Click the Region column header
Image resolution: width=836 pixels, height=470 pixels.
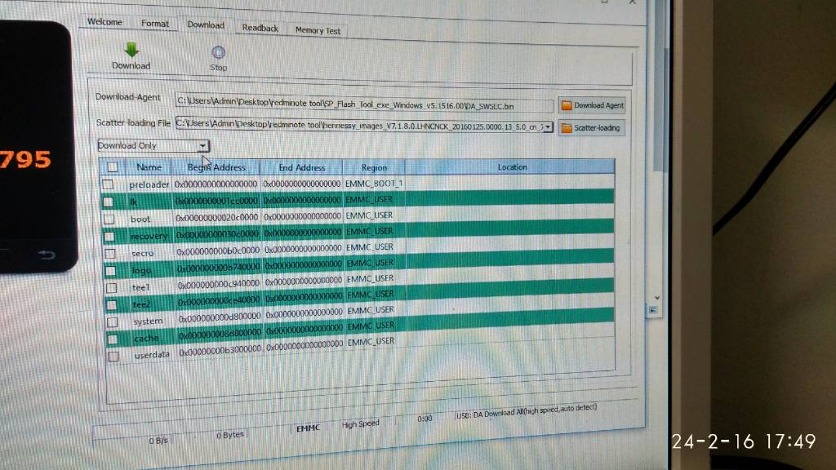[x=374, y=167]
